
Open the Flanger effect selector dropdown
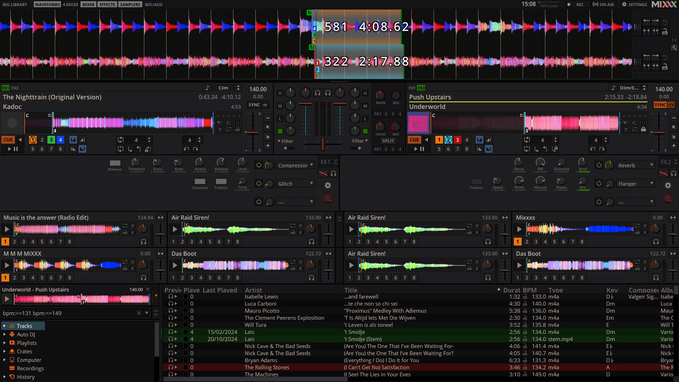[x=636, y=183]
